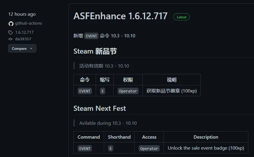The width and height of the screenshot is (254, 157).
Task: Click the E code in Shorthand column
Action: point(111,148)
